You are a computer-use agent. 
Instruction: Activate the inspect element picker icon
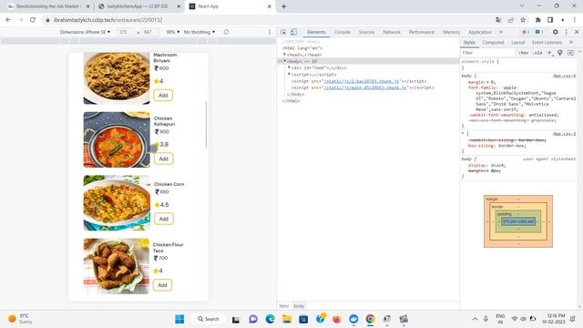point(283,32)
